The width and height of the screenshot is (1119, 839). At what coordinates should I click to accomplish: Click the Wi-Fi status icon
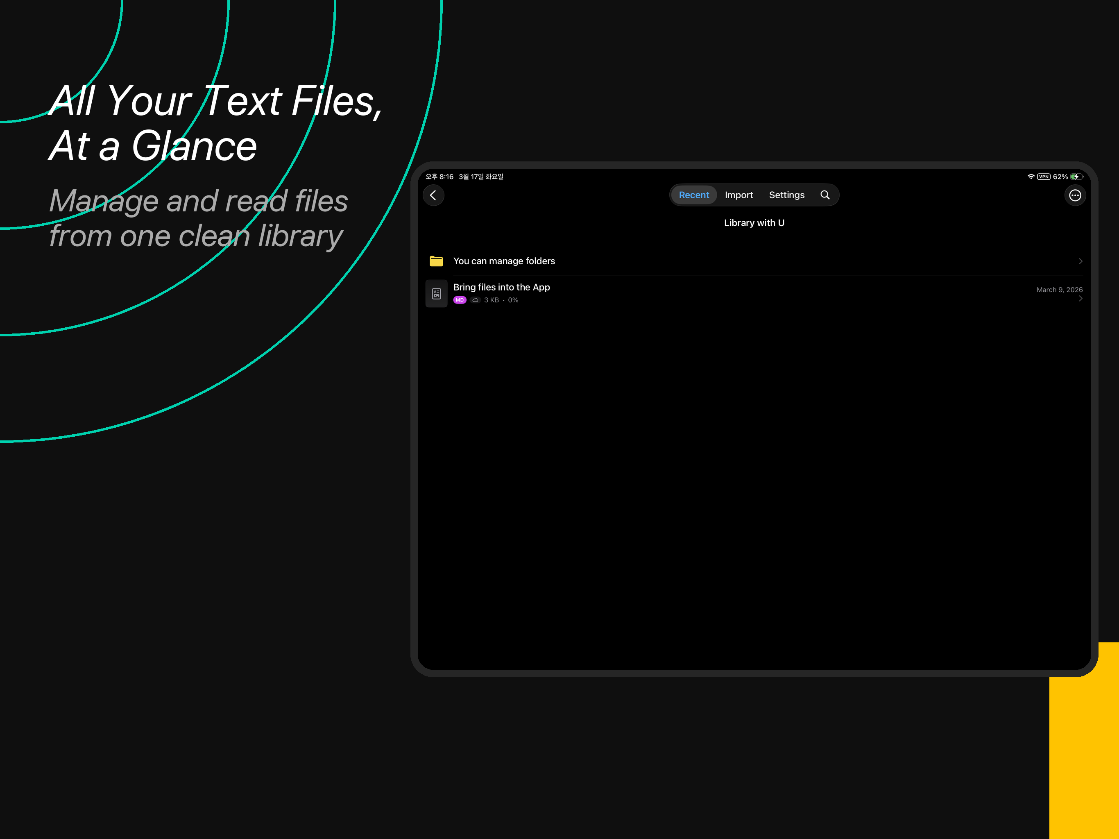[x=1031, y=177]
